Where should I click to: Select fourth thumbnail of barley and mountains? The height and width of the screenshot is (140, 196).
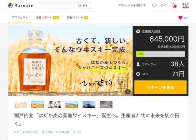click(x=72, y=104)
